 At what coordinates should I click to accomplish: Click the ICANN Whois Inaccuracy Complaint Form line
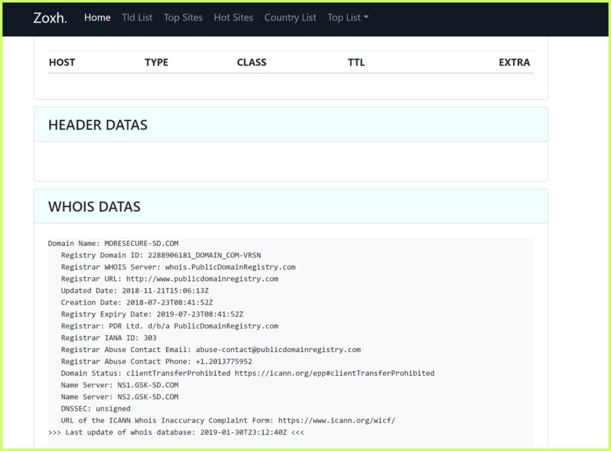click(228, 421)
